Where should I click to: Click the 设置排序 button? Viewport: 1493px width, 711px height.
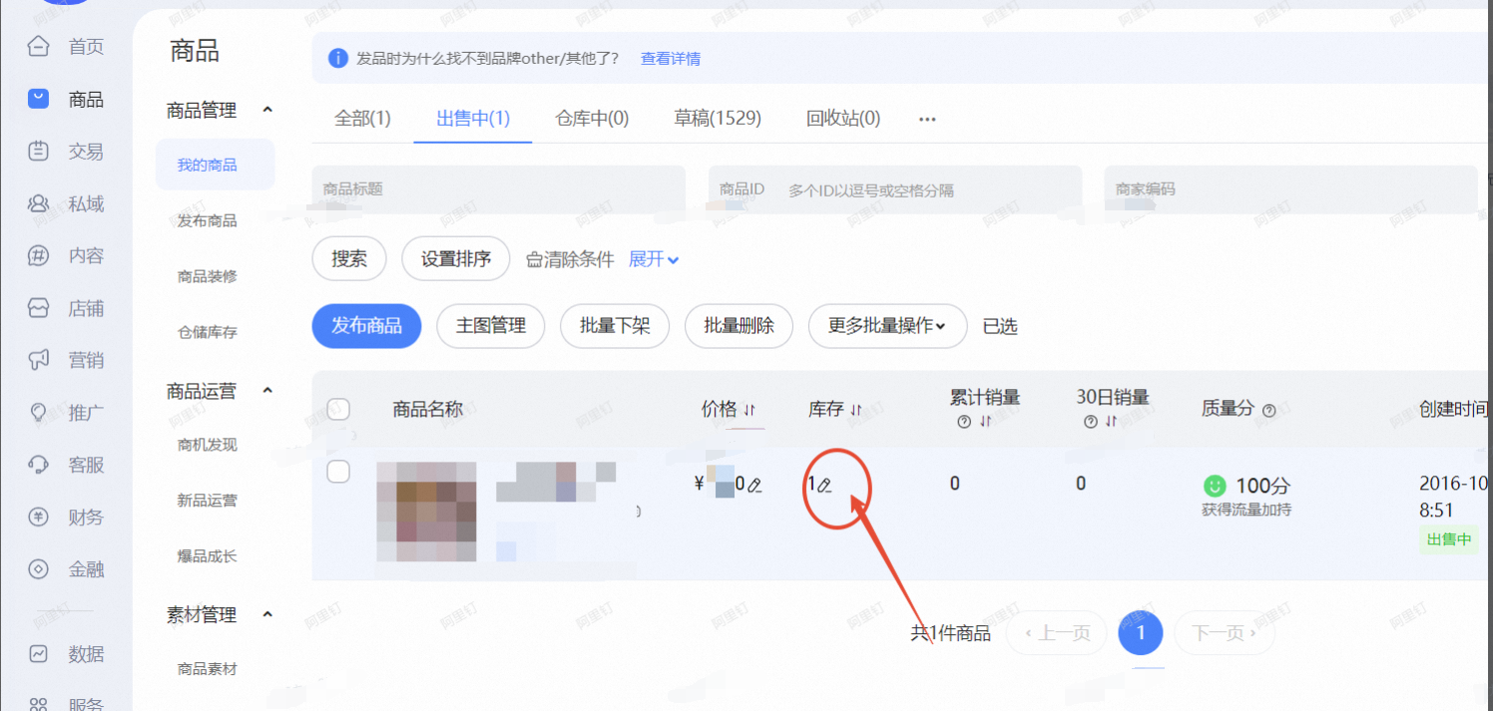[456, 259]
